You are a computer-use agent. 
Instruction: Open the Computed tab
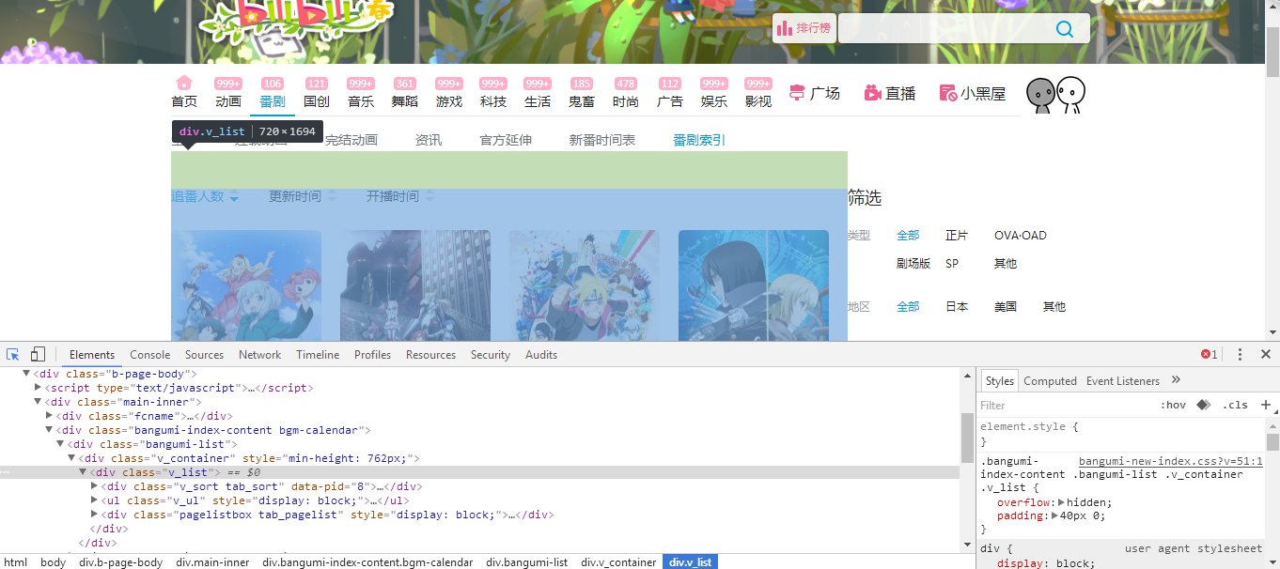pos(1050,380)
